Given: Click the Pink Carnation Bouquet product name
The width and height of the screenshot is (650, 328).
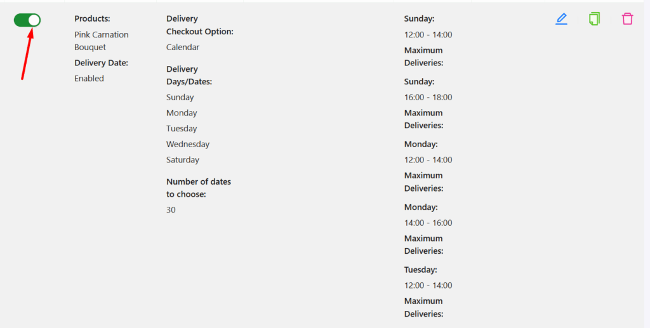Looking at the screenshot, I should (101, 41).
